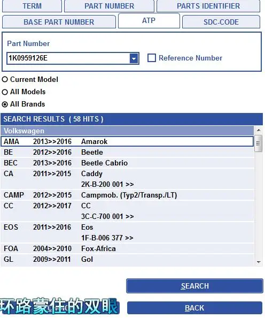Screen dimensions: 265x318
Task: Select the ATP tab
Action: (149, 20)
